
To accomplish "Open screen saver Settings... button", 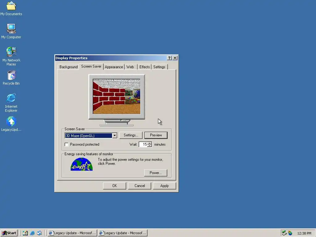I will (131, 135).
